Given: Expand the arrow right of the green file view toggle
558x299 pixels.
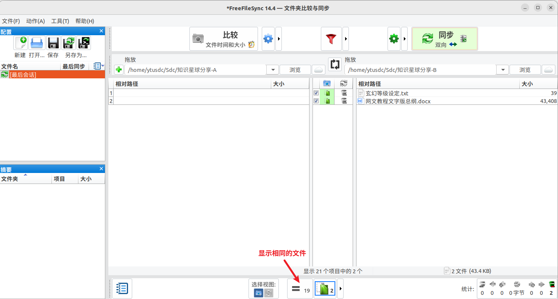Looking at the screenshot, I should pos(340,288).
